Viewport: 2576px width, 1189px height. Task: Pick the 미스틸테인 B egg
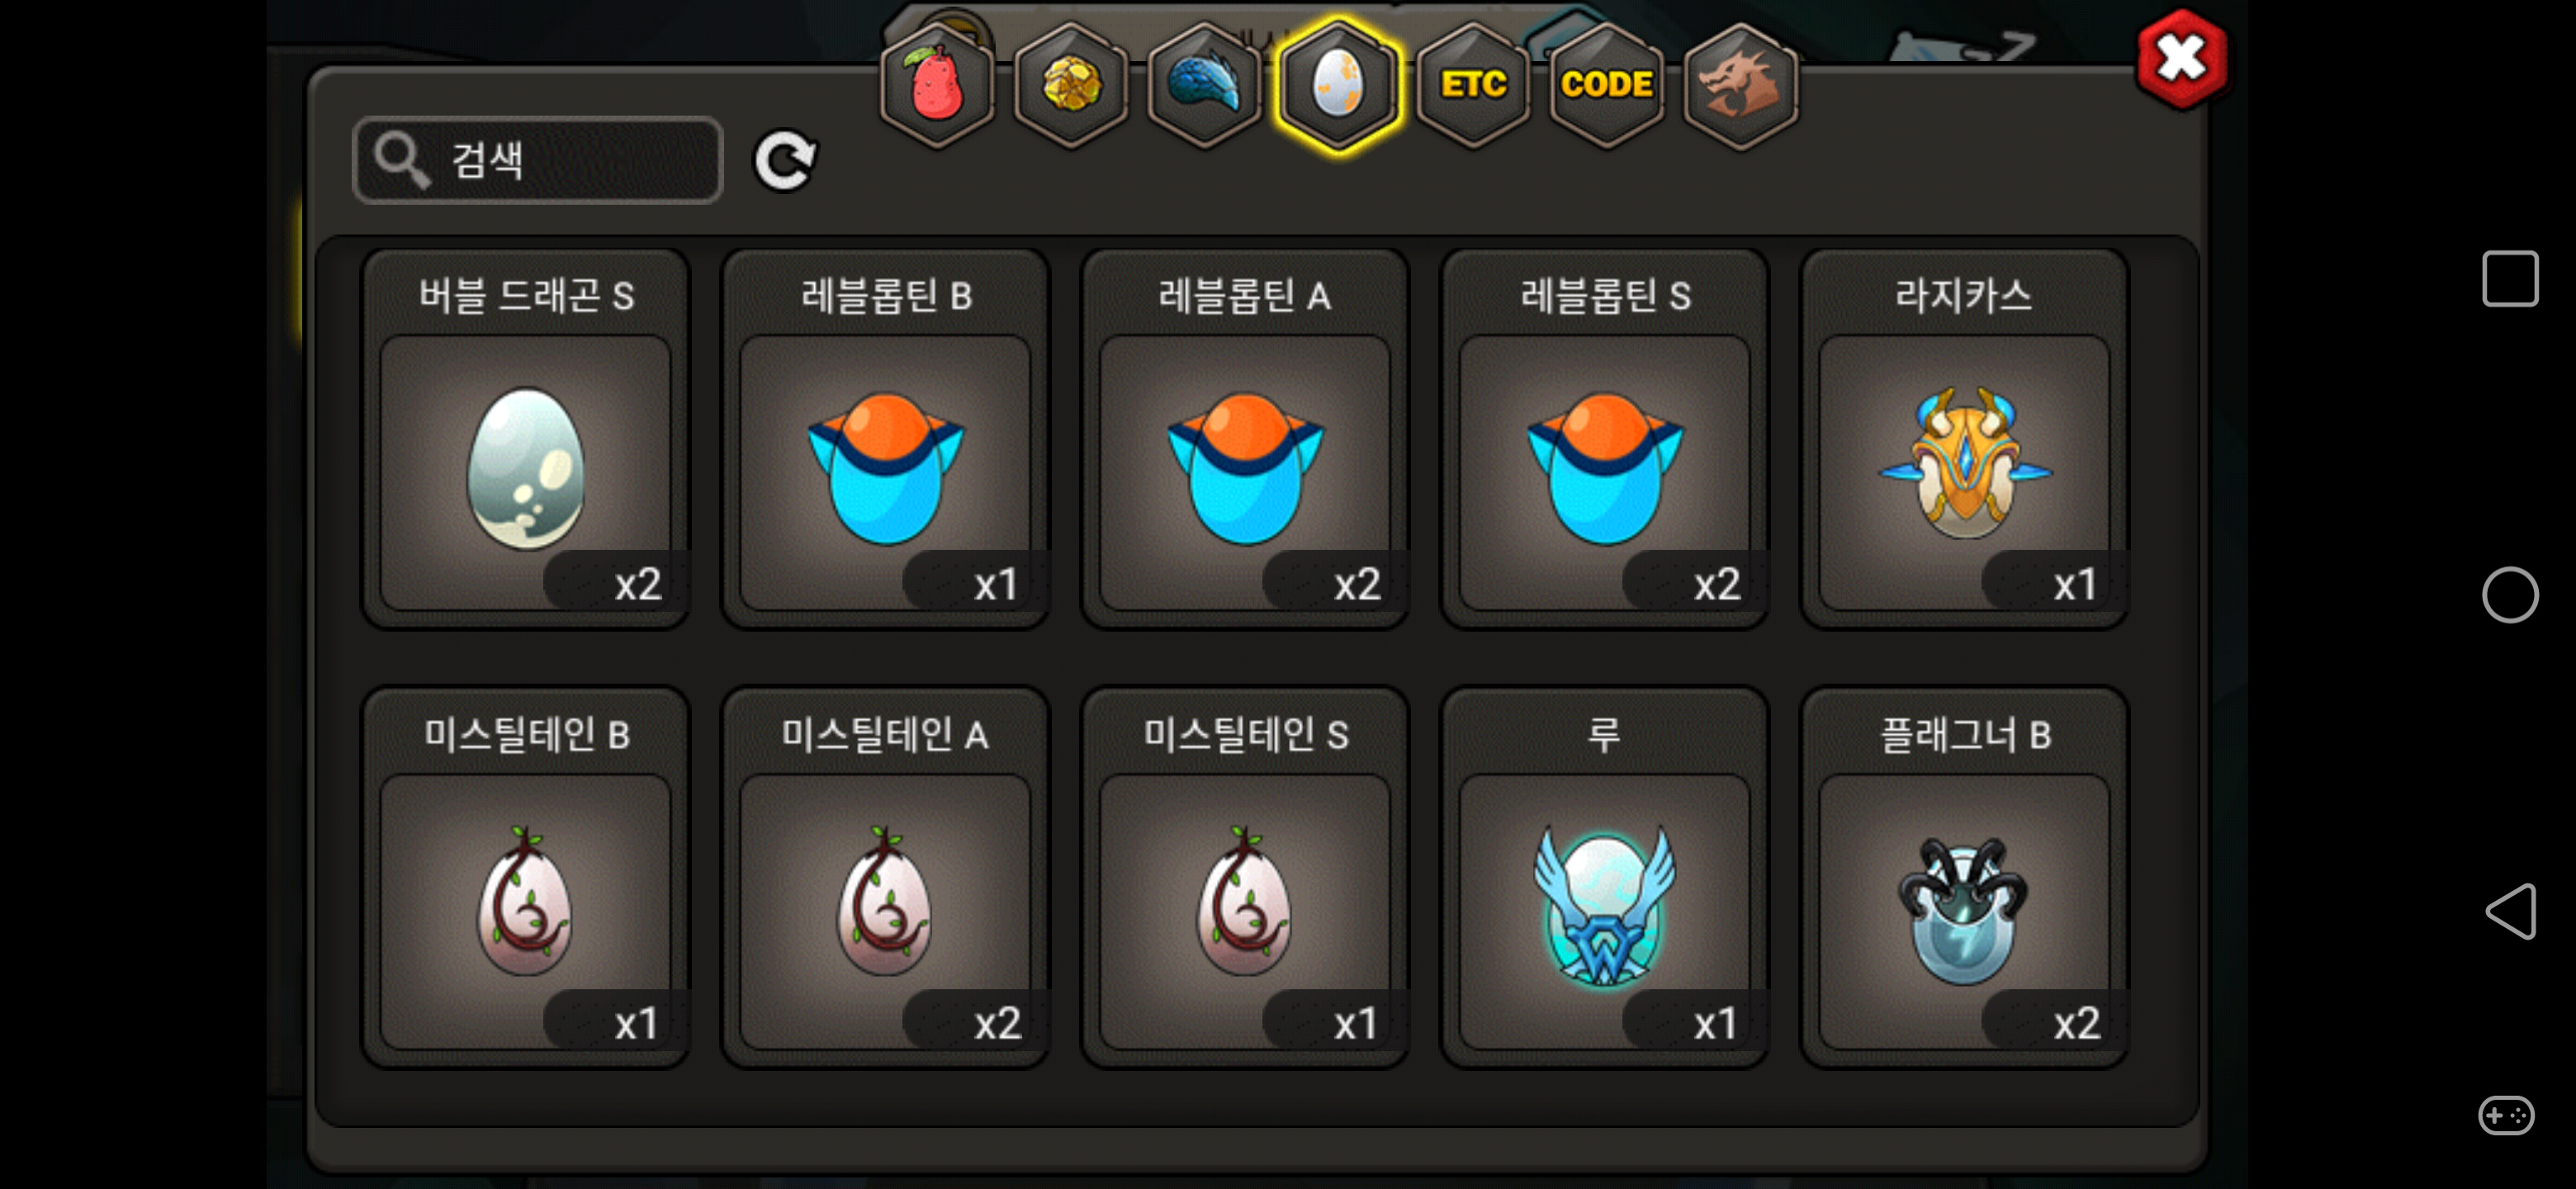[525, 877]
